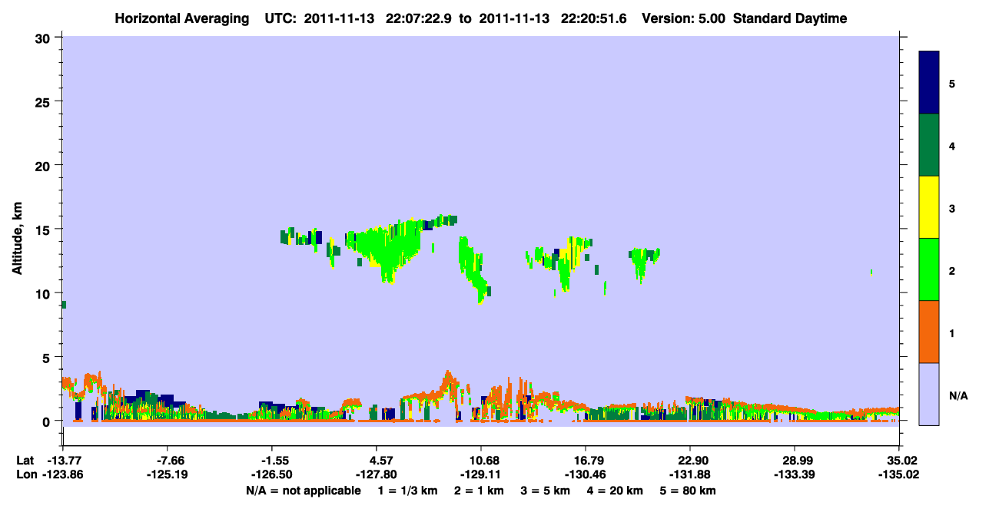
Task: Click longitude value -127.80
Action: (x=375, y=474)
